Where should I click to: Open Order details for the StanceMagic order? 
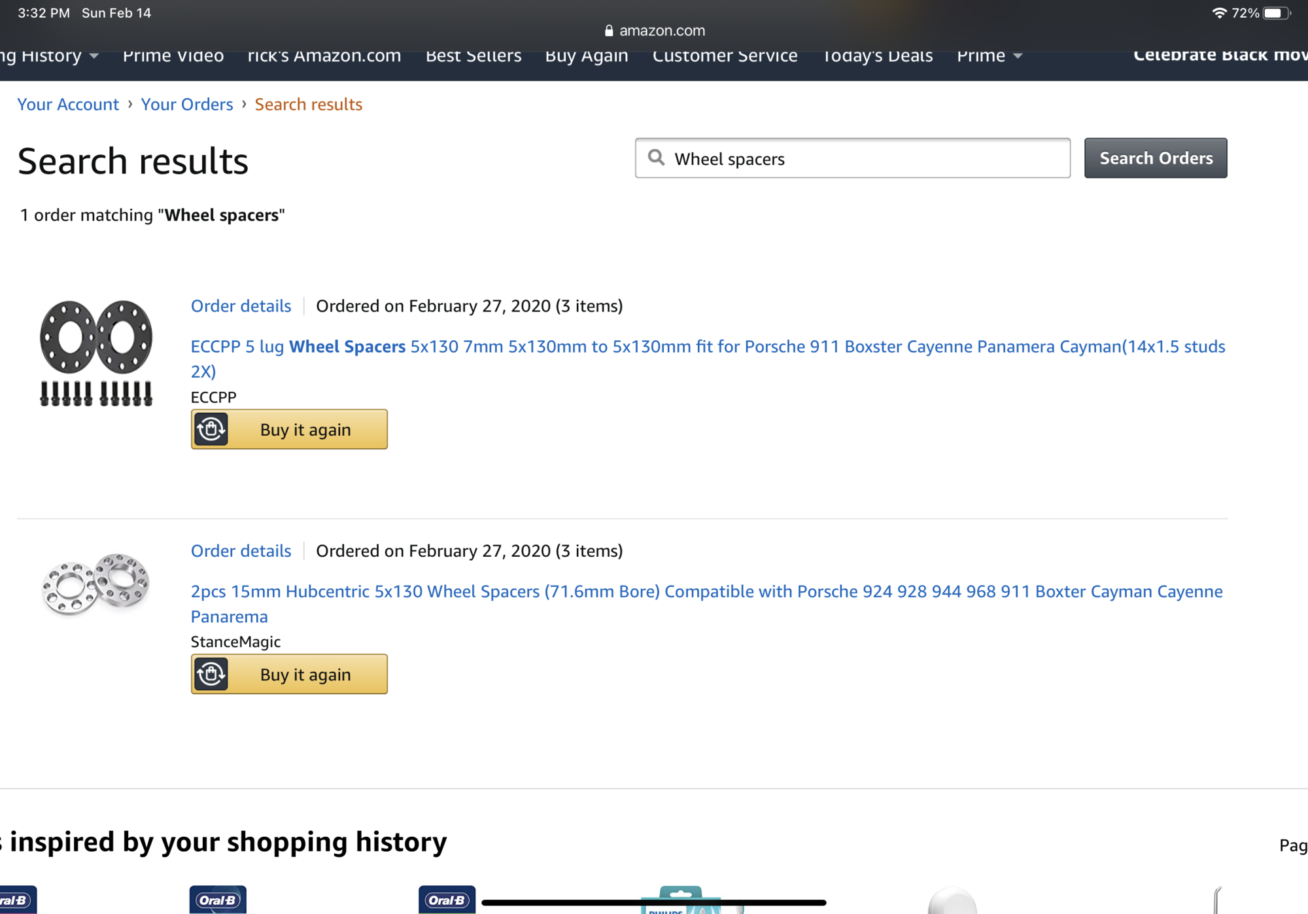point(241,551)
